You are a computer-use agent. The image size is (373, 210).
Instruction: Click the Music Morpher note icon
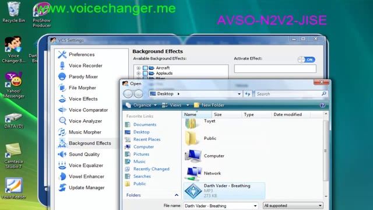tap(62, 132)
